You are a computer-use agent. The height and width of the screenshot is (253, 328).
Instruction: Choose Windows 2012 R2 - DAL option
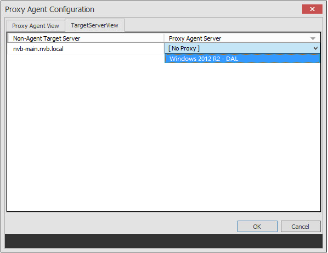click(x=242, y=59)
